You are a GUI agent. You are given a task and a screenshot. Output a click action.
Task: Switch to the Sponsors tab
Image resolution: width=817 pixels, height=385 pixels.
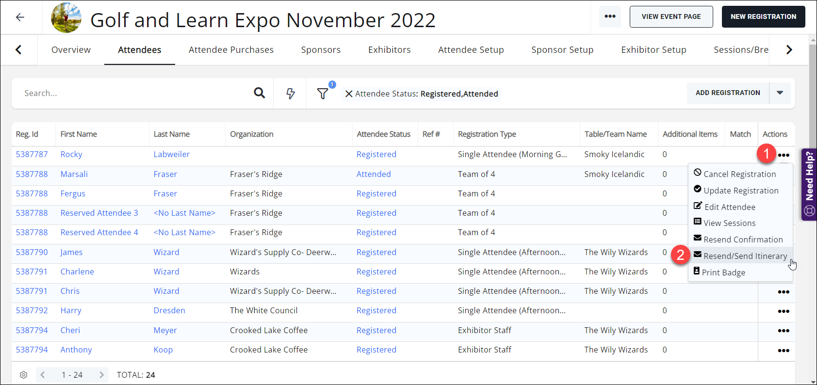click(321, 49)
